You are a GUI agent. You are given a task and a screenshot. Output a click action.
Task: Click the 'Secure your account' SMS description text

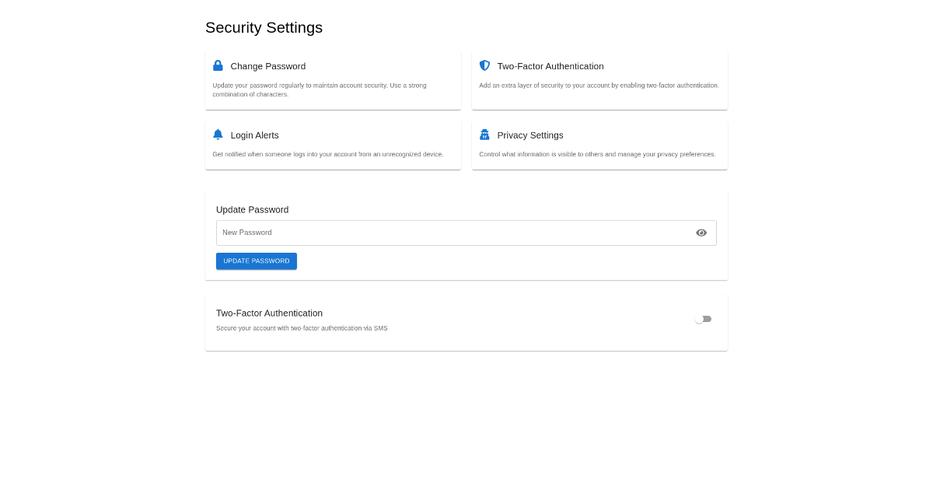[x=302, y=328]
